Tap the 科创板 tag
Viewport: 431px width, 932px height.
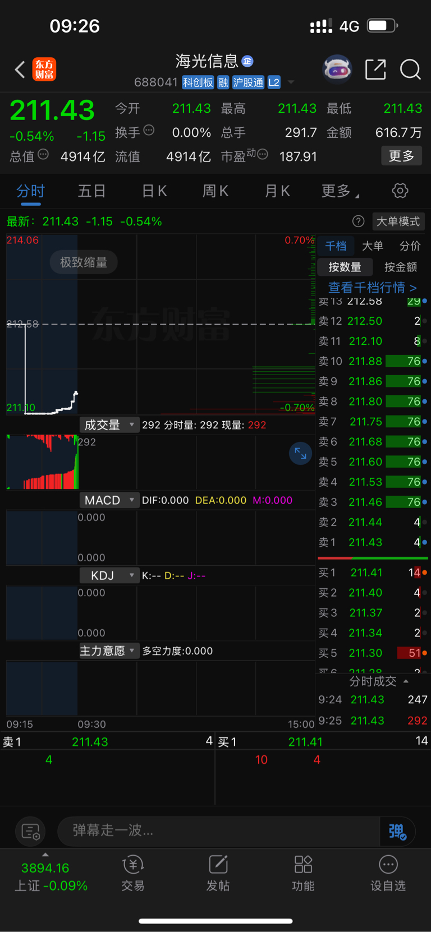click(x=198, y=82)
